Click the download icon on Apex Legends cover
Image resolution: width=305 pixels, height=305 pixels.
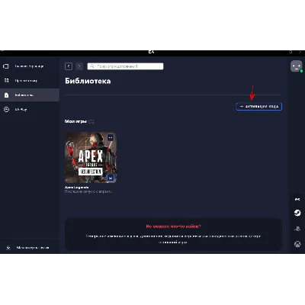pyautogui.click(x=111, y=178)
